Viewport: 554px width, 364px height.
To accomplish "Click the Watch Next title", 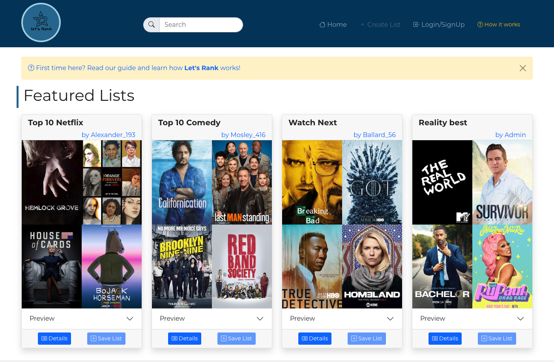I will 313,123.
